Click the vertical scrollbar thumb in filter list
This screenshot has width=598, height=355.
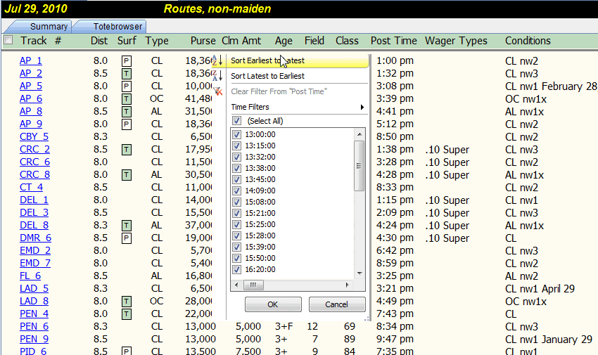click(359, 166)
